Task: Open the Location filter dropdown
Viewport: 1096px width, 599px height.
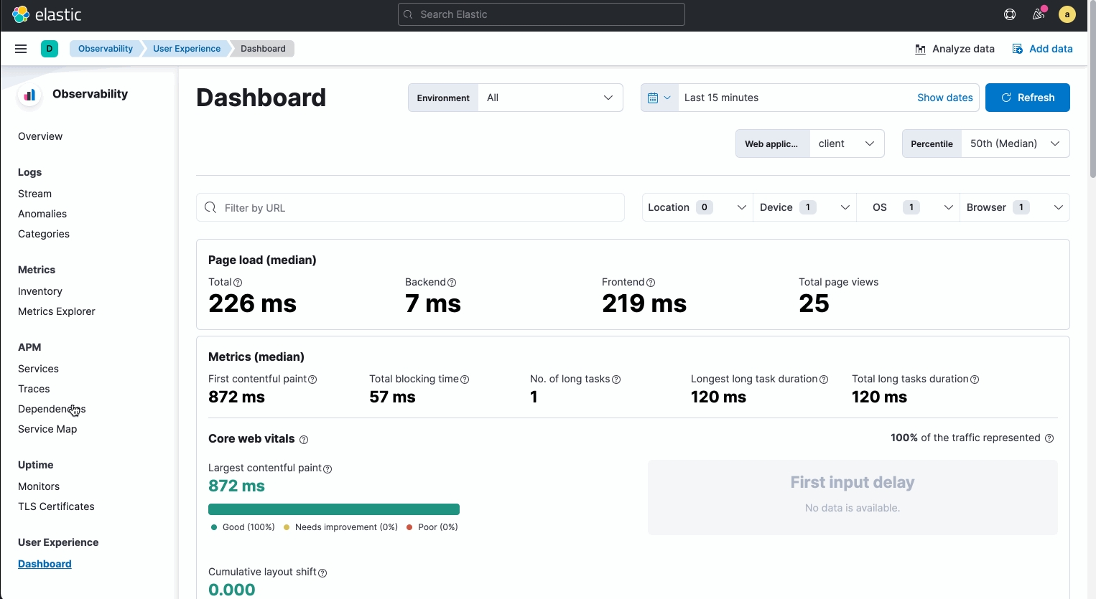Action: [x=697, y=207]
